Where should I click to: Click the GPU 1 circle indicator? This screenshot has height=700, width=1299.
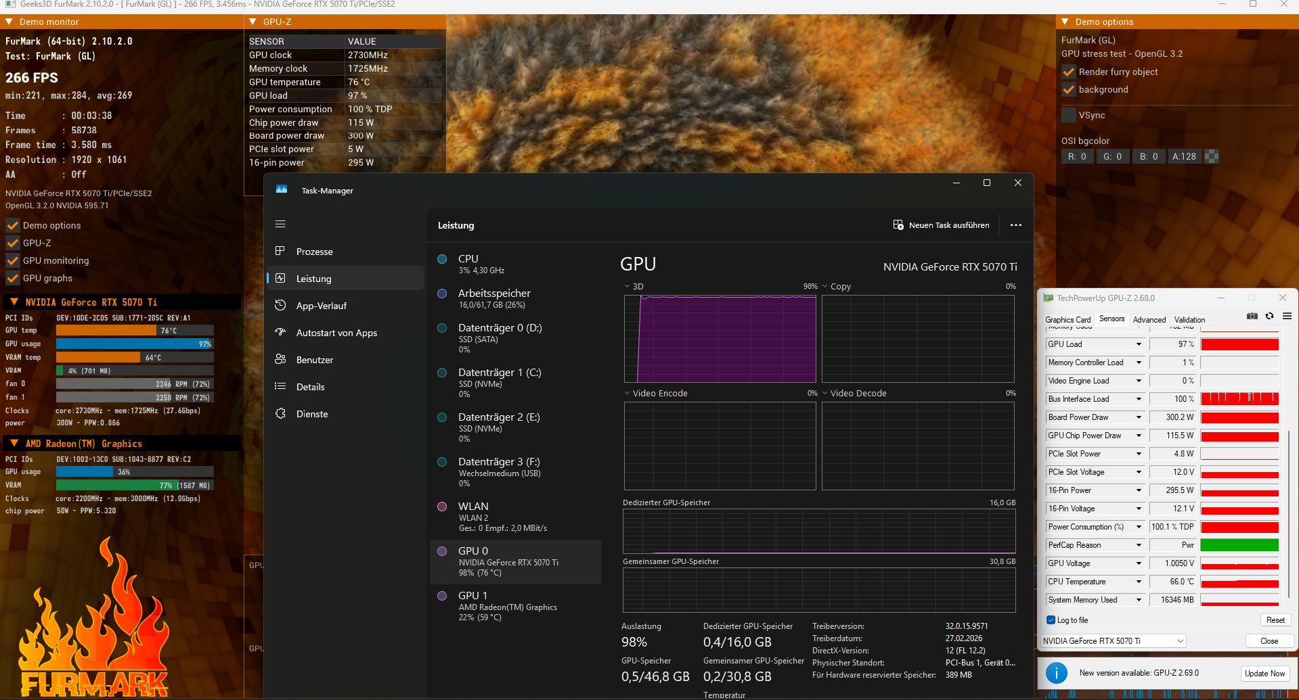(442, 596)
